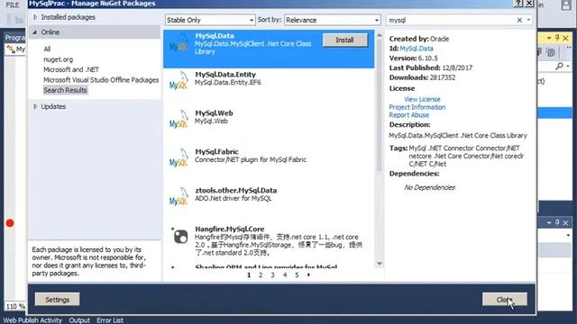The image size is (577, 324).
Task: Open the MySql.Data Id link
Action: (x=417, y=49)
